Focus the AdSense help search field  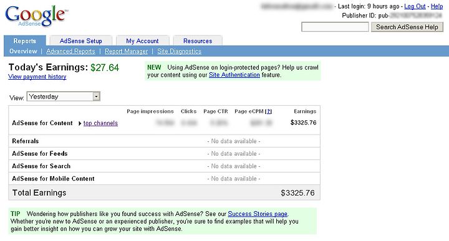click(335, 27)
